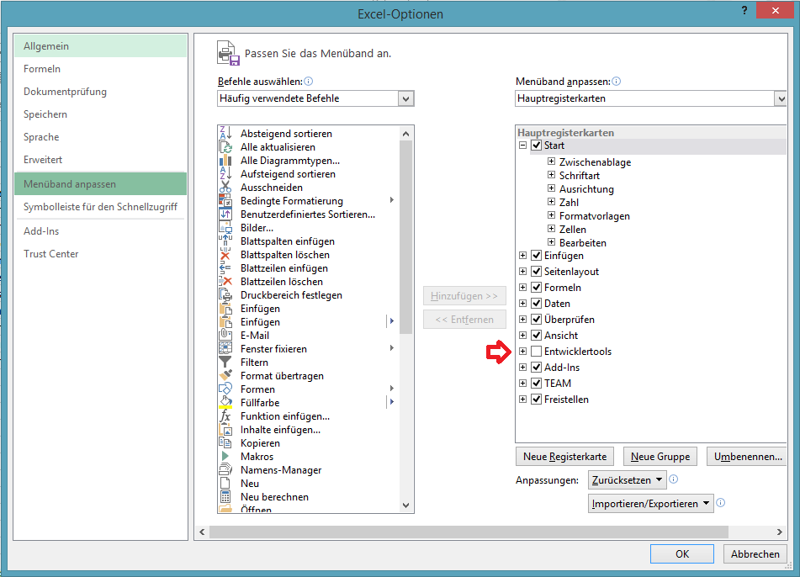Open the Trust Center category
This screenshot has width=800, height=577.
100,253
